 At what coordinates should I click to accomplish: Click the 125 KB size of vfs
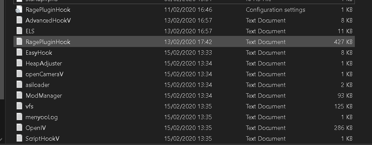[343, 106]
